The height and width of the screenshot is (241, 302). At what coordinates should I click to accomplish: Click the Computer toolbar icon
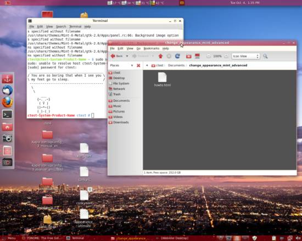coord(197,56)
